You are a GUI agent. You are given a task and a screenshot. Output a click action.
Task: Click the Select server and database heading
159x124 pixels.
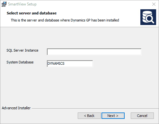point(31,13)
